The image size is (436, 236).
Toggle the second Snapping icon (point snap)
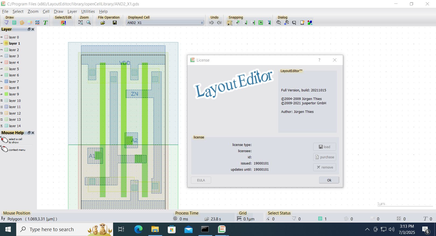pyautogui.click(x=238, y=23)
